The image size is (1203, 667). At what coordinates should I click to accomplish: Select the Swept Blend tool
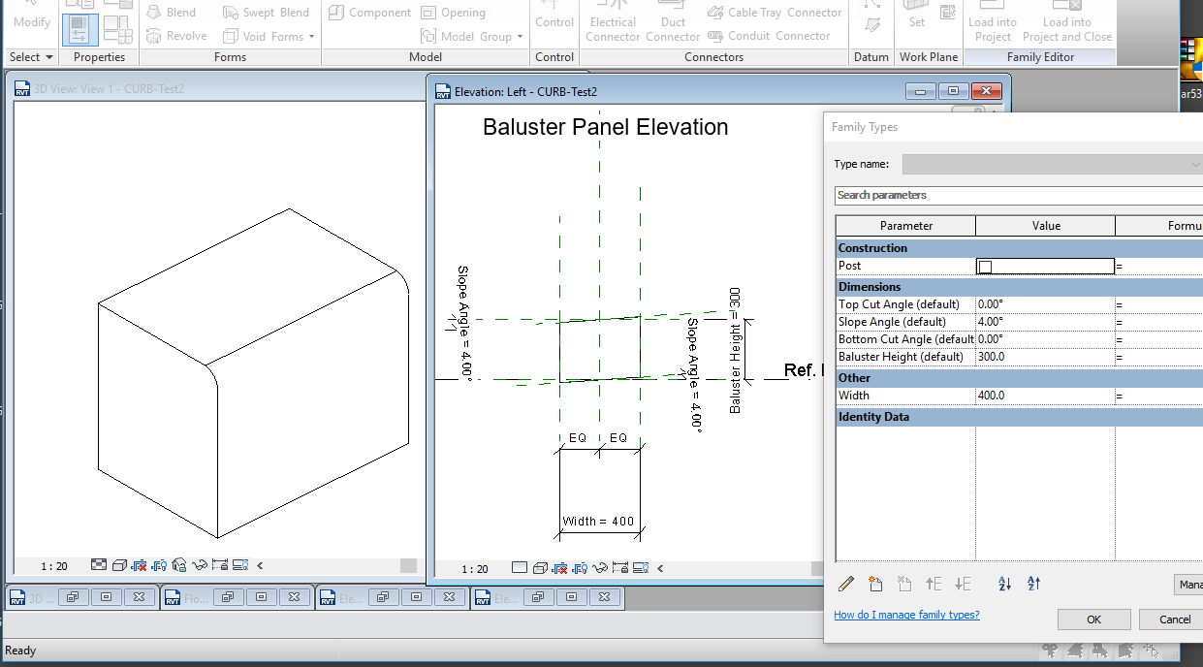tap(266, 13)
